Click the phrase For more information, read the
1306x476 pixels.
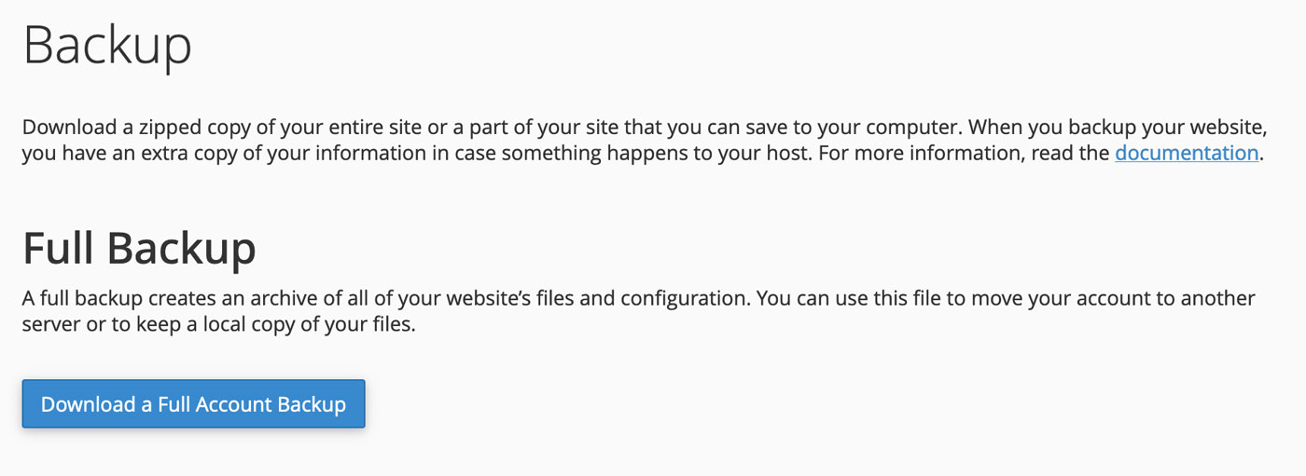963,153
